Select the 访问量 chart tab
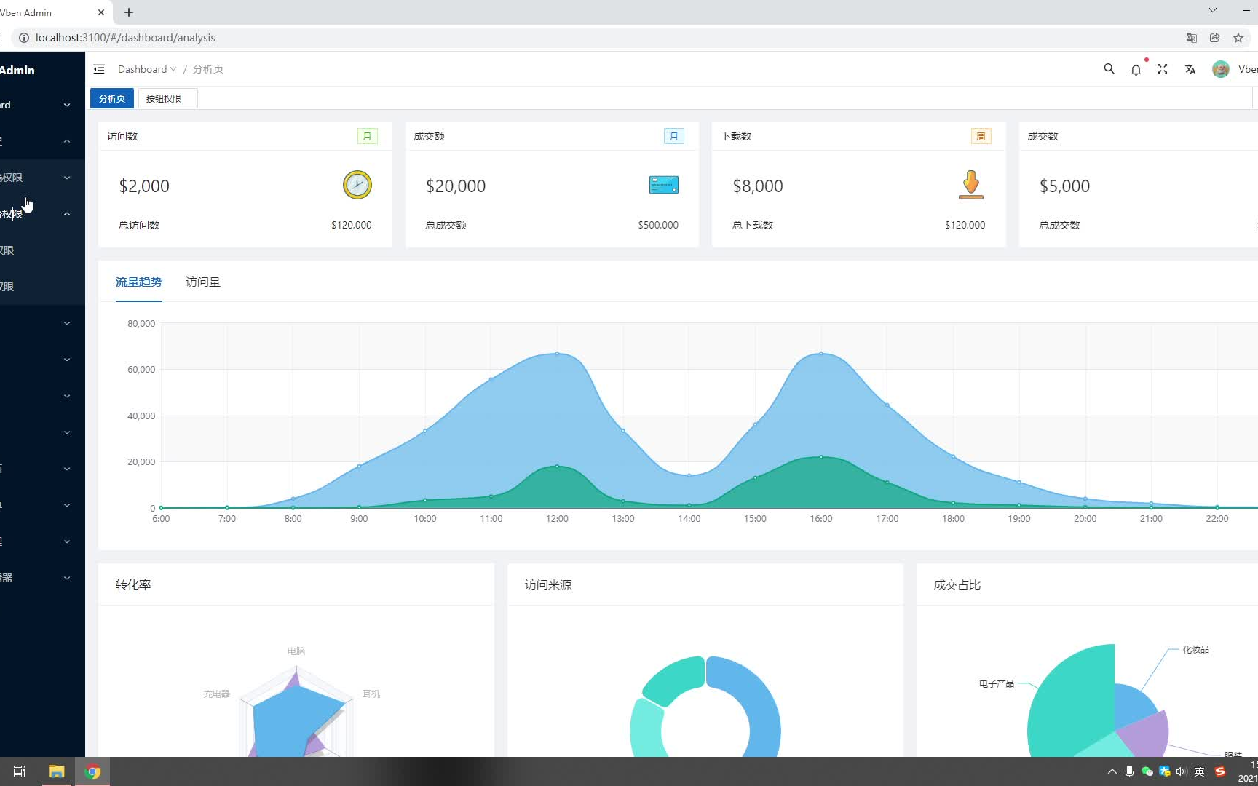1258x786 pixels. point(203,282)
